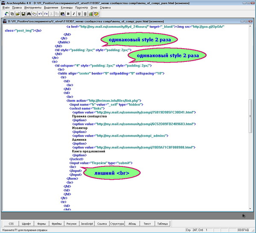This screenshot has height=233, width=256.
Task: Click the scissors Cut icon
Action: coord(51,14)
